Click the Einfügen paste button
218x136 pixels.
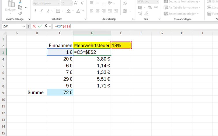tap(11, 9)
